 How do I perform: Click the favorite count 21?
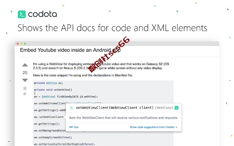[25, 94]
